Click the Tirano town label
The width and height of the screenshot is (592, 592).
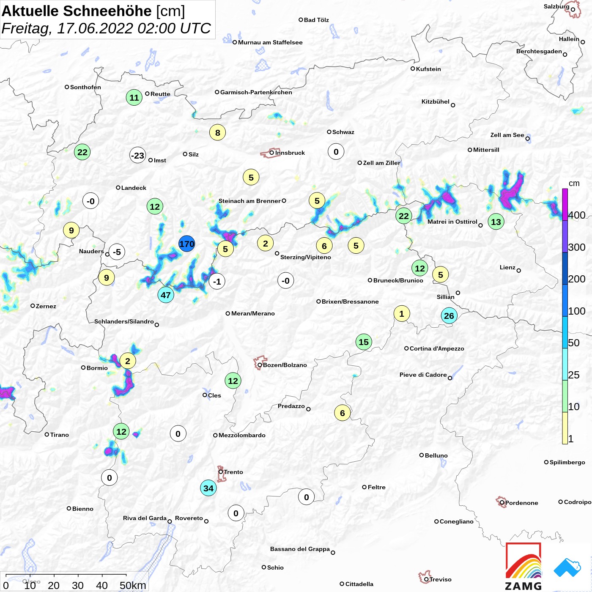point(60,435)
